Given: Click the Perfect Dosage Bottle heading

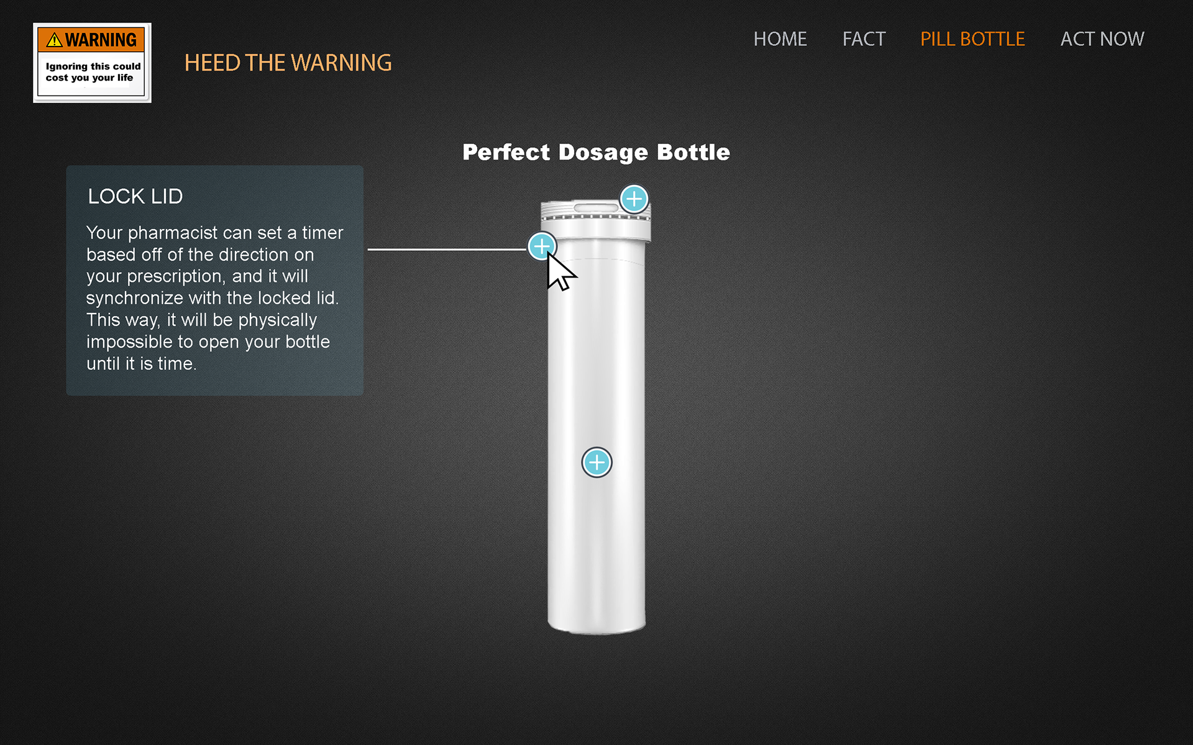Looking at the screenshot, I should tap(596, 152).
